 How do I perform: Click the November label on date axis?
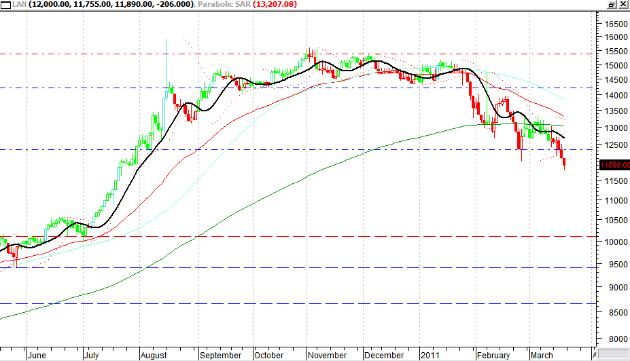pyautogui.click(x=328, y=355)
